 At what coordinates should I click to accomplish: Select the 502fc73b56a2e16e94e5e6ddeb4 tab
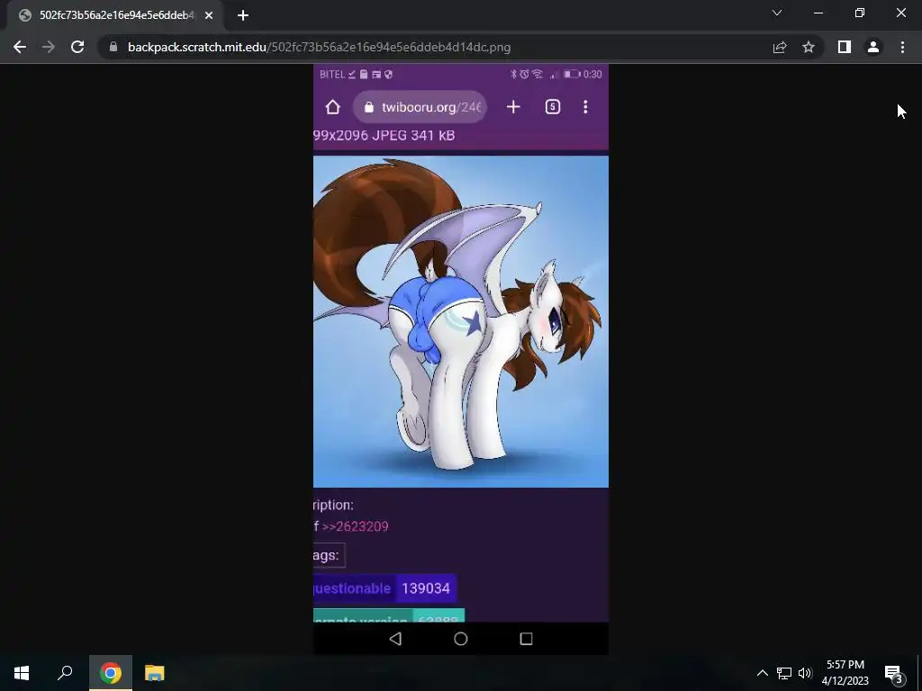point(114,15)
